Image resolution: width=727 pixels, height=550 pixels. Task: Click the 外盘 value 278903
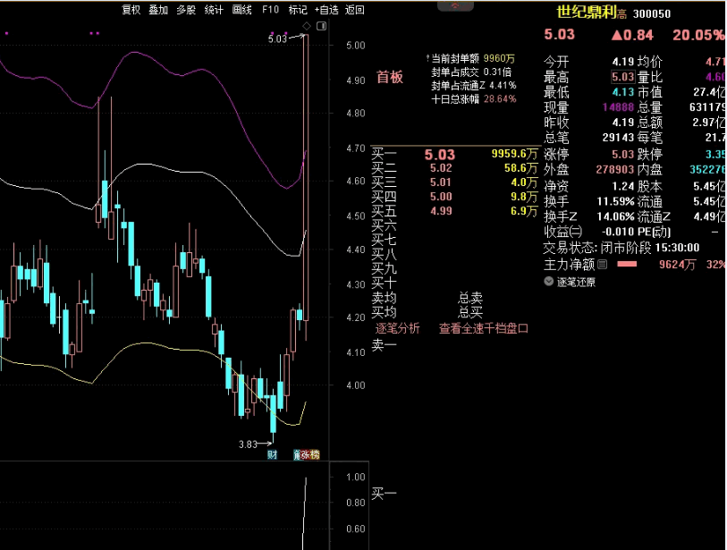pos(615,169)
